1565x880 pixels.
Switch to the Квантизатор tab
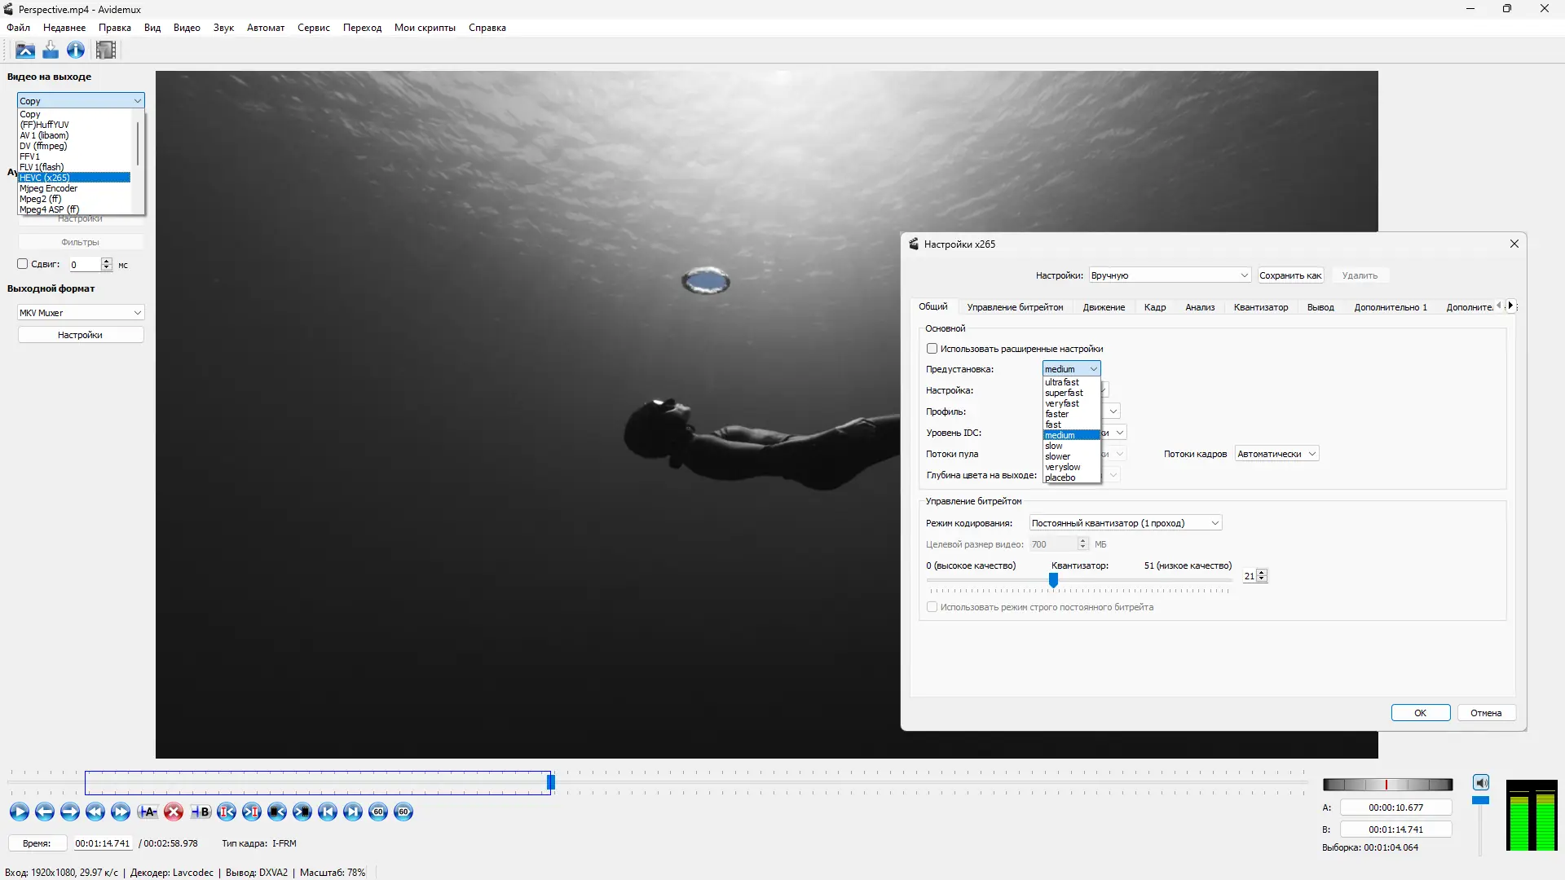pyautogui.click(x=1260, y=307)
